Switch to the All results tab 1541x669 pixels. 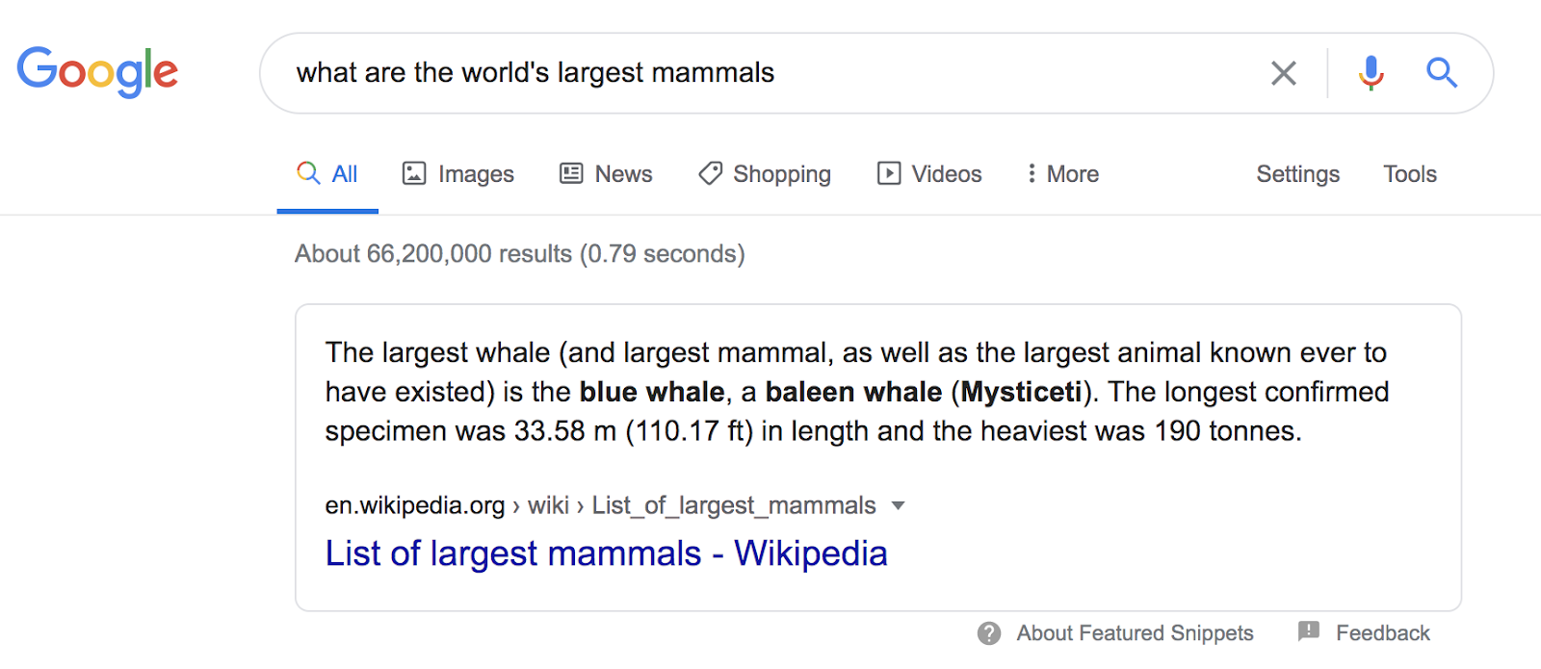[x=328, y=174]
